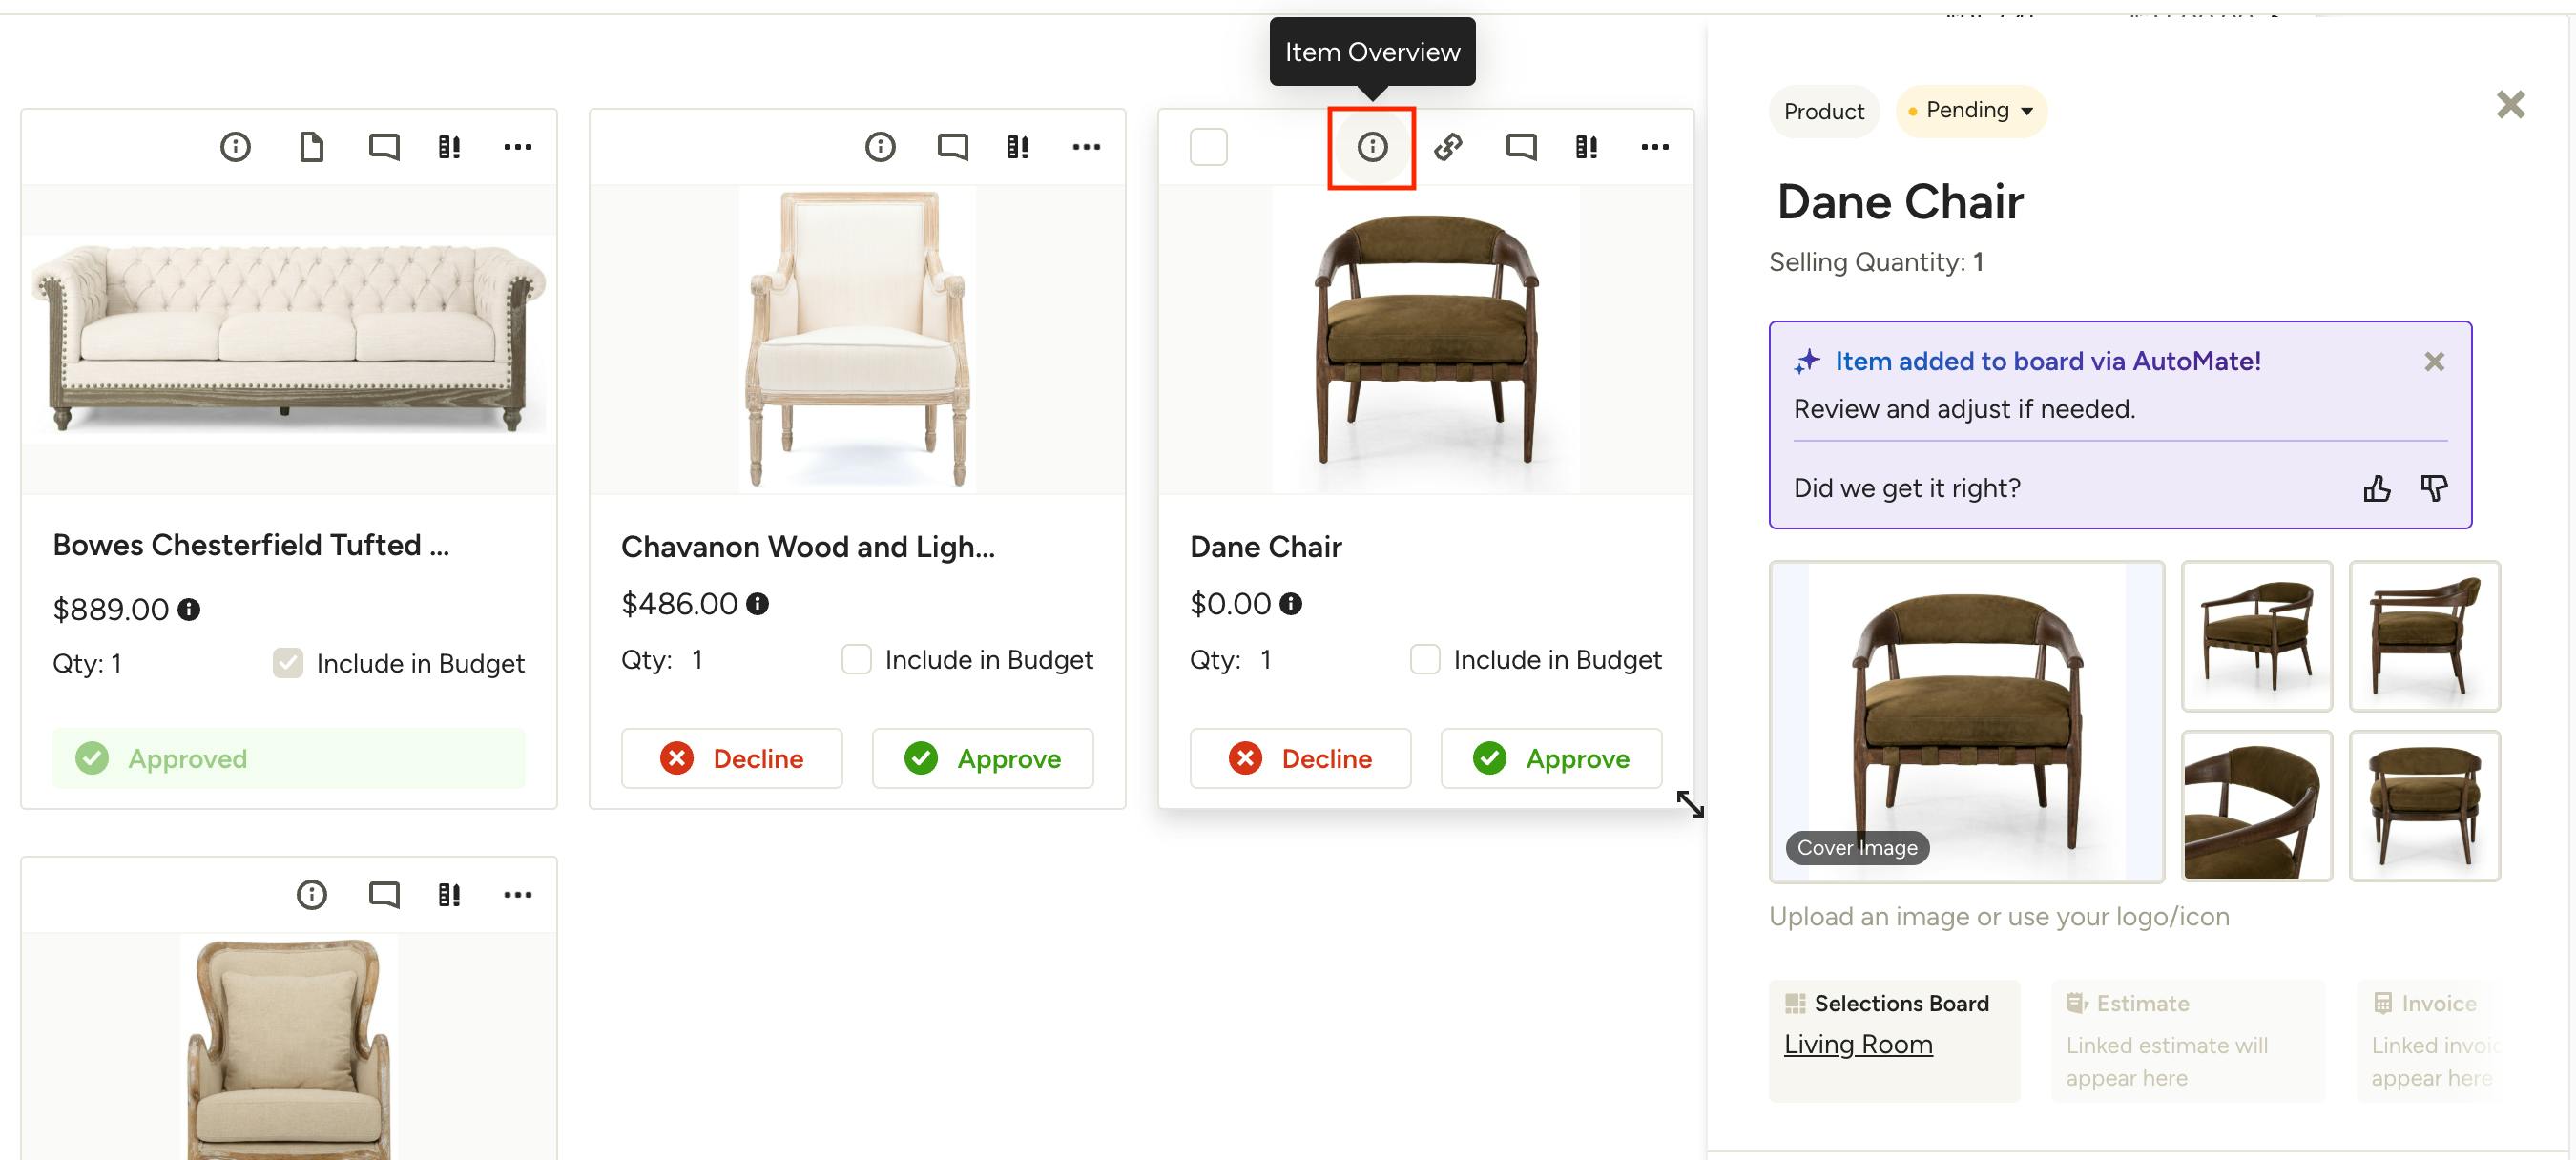Enable Include in Budget for Chavanon chair
The image size is (2576, 1160).
[x=856, y=660]
